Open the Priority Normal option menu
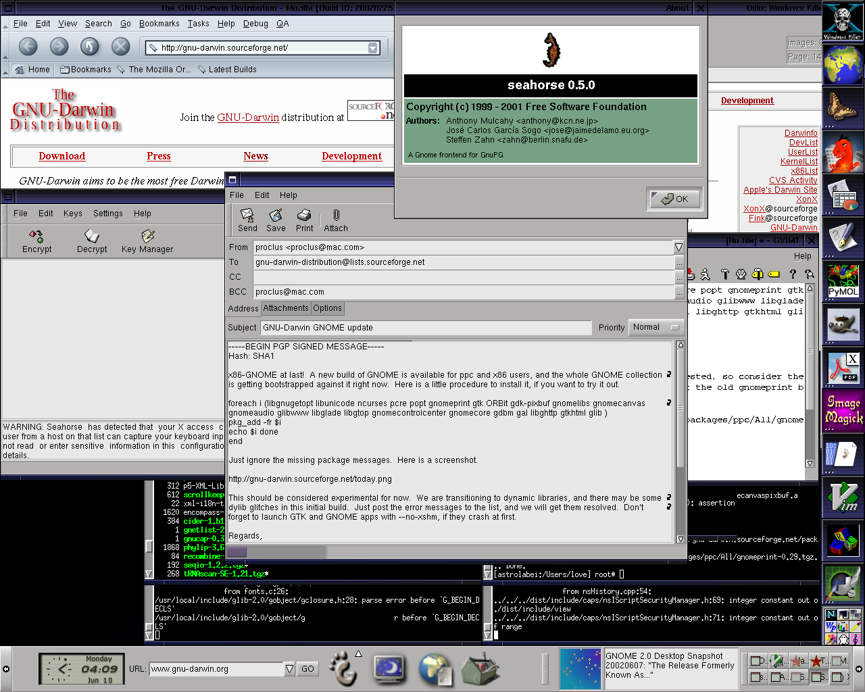 pyautogui.click(x=656, y=327)
